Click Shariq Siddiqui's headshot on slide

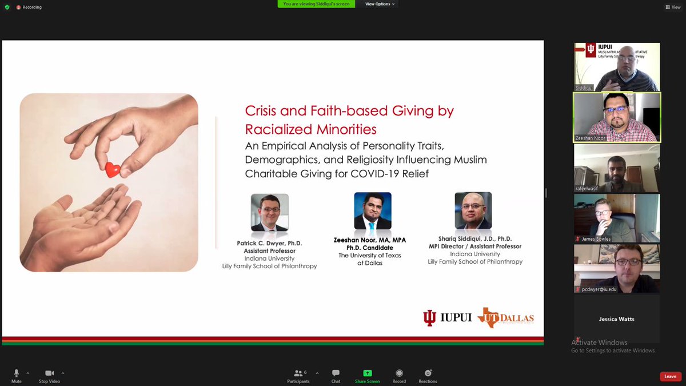pyautogui.click(x=473, y=210)
